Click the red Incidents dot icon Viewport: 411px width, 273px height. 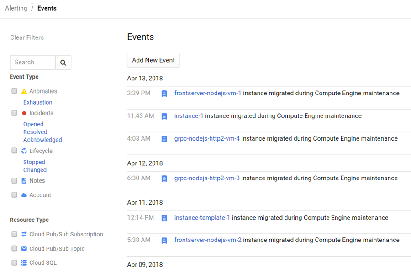pos(24,113)
